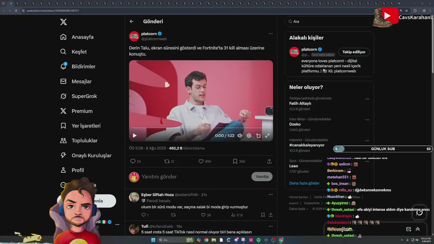The width and height of the screenshot is (434, 244).
Task: Reply to Eşber Siftah Hoza's comment
Action: tap(145, 215)
